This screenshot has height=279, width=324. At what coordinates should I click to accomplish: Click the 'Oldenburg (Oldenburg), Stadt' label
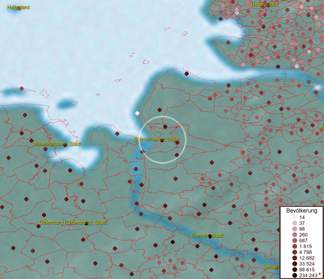click(x=73, y=223)
